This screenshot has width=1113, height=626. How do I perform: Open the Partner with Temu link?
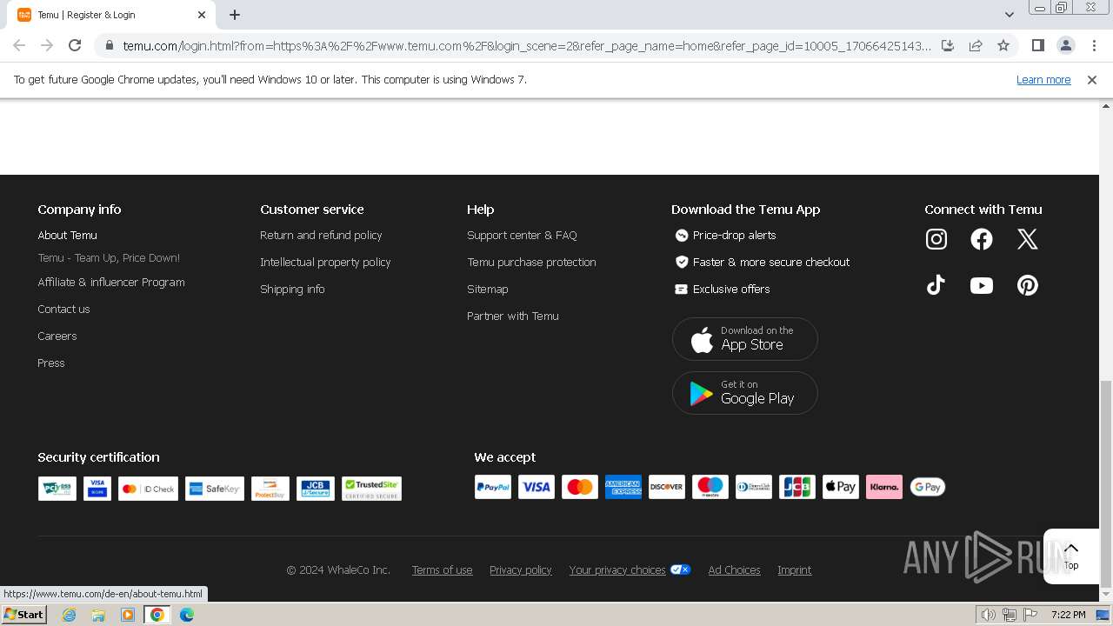pos(513,316)
